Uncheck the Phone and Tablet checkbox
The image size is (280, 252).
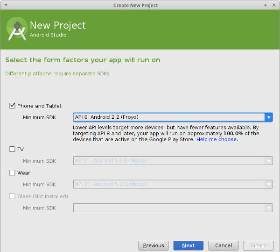(x=12, y=106)
